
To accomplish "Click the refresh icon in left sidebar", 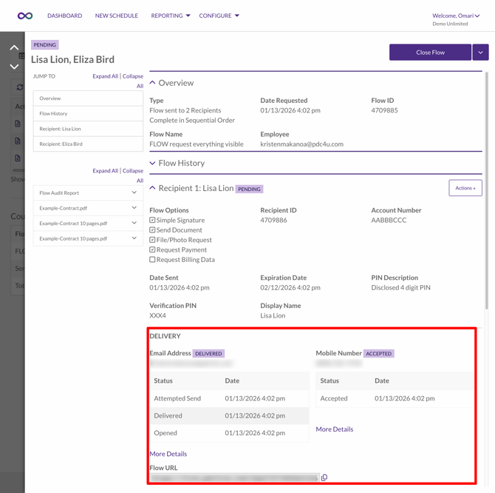I will [20, 87].
